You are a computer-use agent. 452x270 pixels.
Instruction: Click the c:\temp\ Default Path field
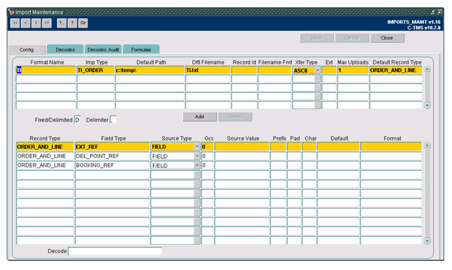click(x=150, y=70)
